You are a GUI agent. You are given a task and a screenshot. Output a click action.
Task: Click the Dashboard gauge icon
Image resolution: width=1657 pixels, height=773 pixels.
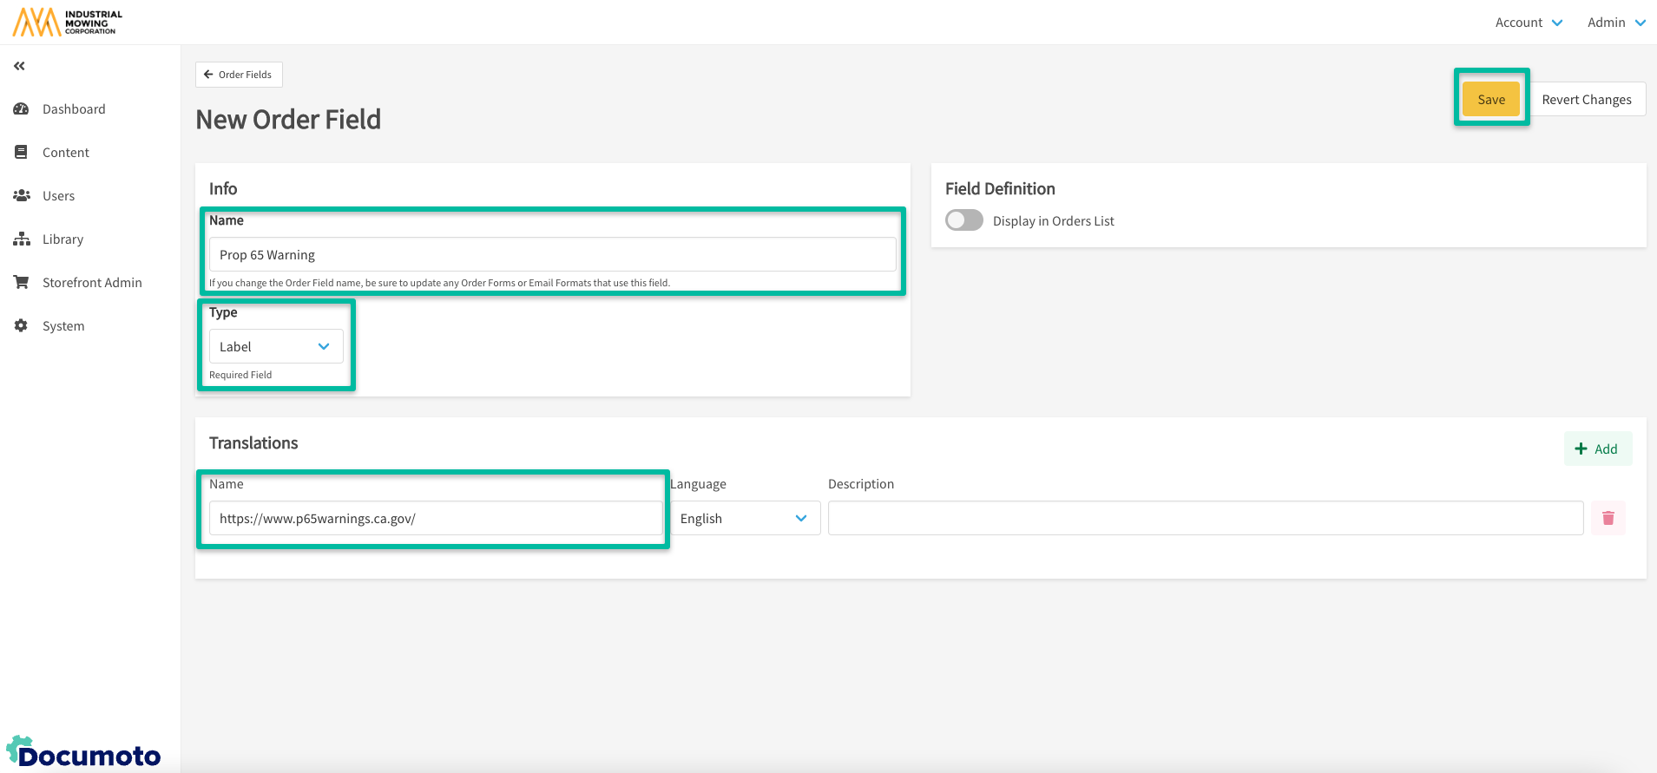point(22,109)
